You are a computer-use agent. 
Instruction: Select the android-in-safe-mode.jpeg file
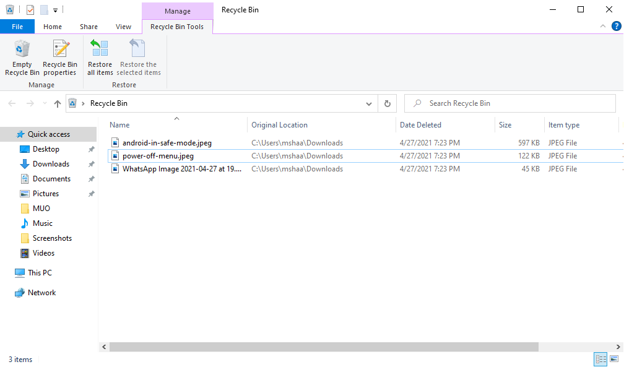(x=167, y=143)
